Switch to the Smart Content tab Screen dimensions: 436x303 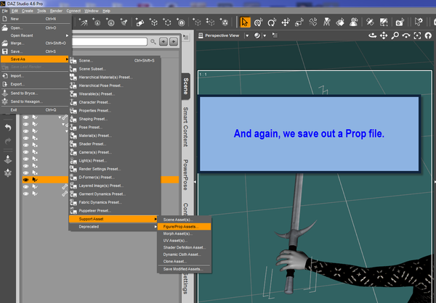click(x=186, y=127)
